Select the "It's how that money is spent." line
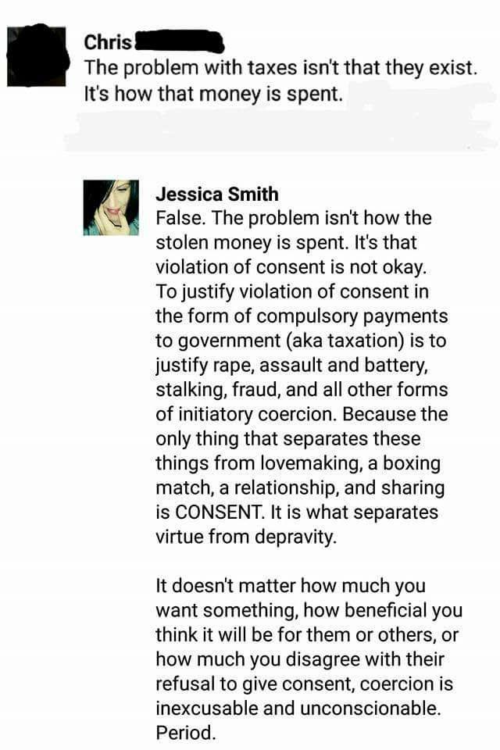The height and width of the screenshot is (750, 500). tap(213, 94)
